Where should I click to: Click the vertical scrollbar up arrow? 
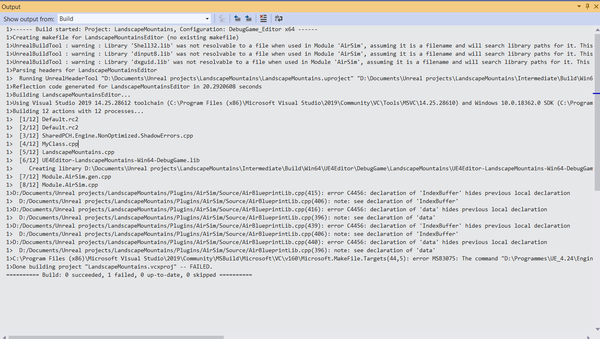pyautogui.click(x=596, y=29)
